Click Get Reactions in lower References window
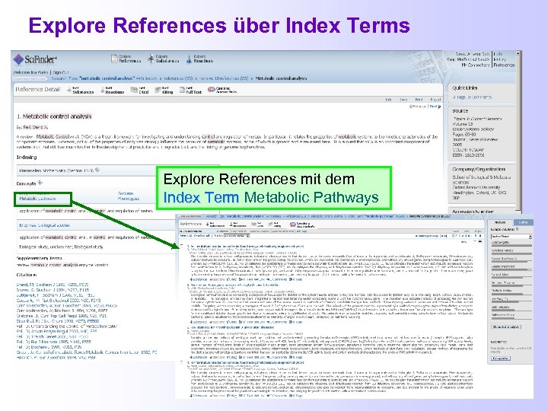 pos(237,225)
